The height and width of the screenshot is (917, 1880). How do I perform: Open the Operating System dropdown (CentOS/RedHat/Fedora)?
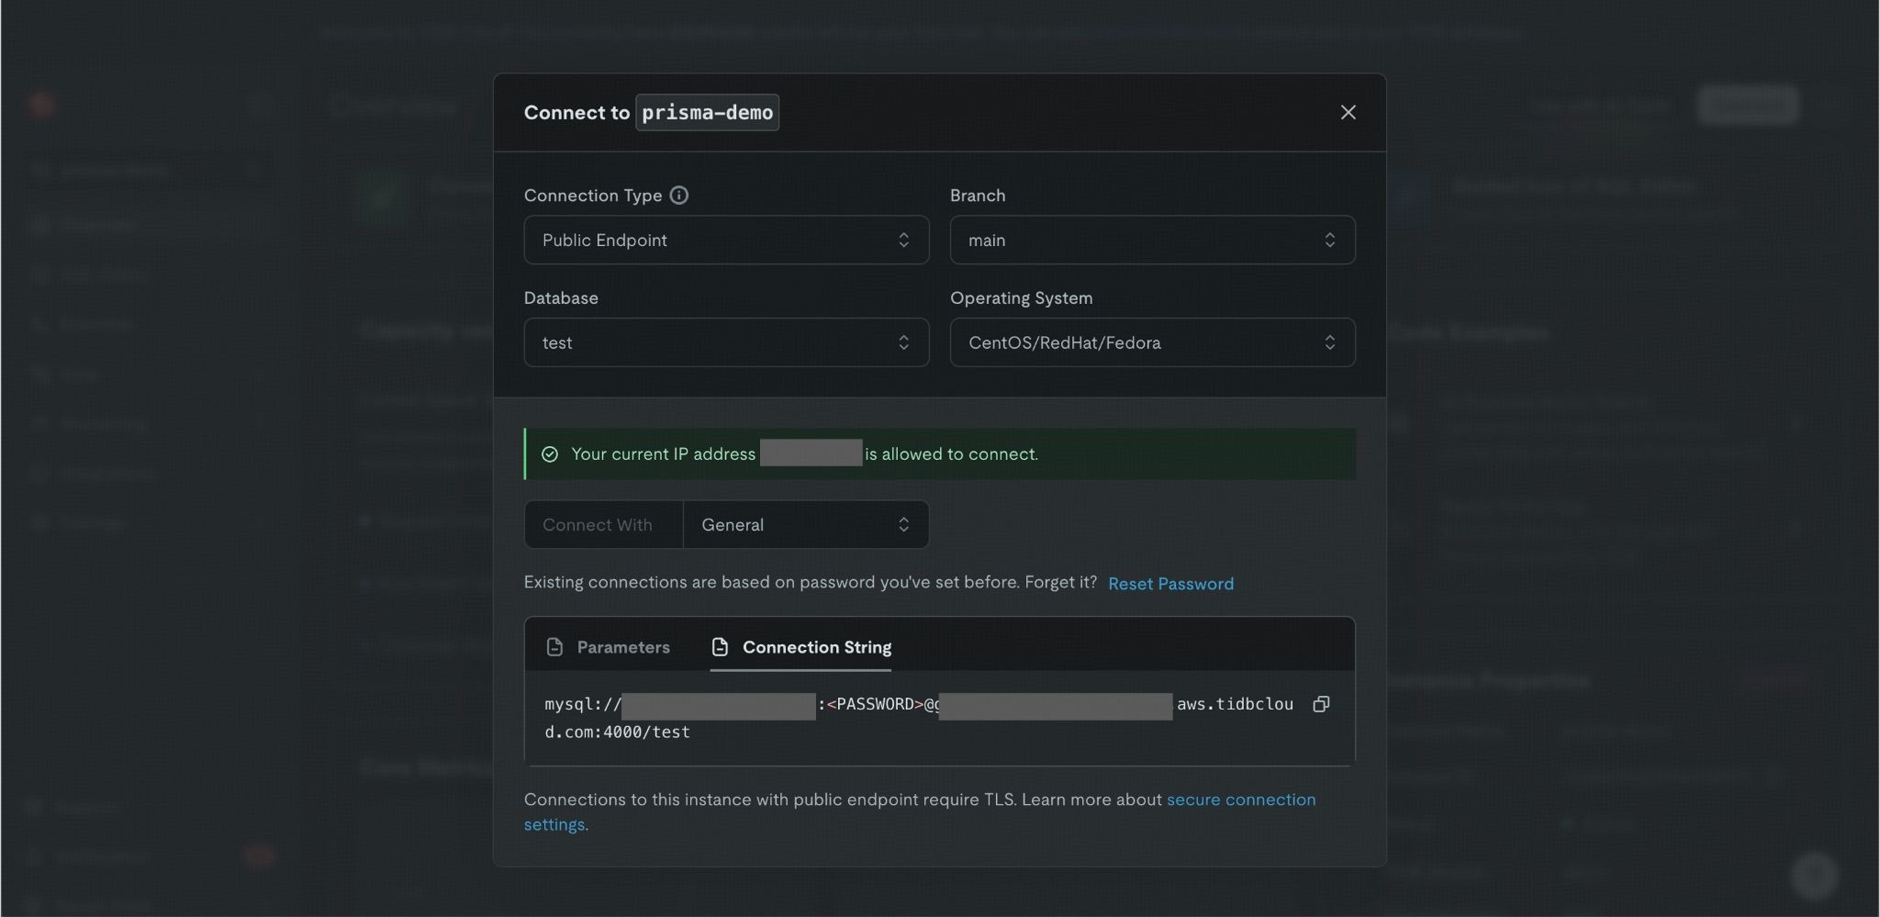(x=1152, y=342)
